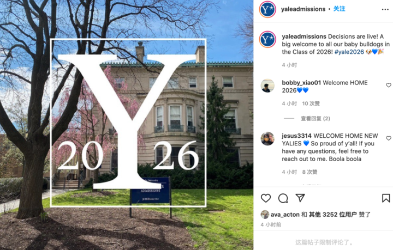Click the Y 2026 post image
The width and height of the screenshot is (393, 250).
point(127,125)
